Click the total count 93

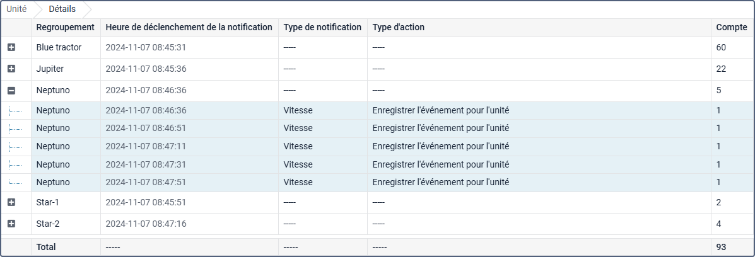point(722,247)
